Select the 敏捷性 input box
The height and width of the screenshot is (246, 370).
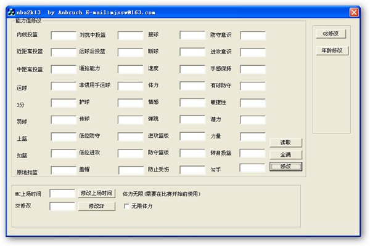pos(253,103)
